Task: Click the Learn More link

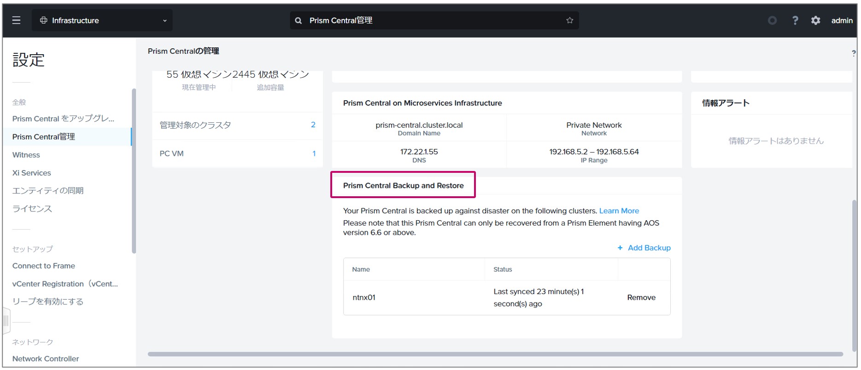Action: [x=619, y=211]
